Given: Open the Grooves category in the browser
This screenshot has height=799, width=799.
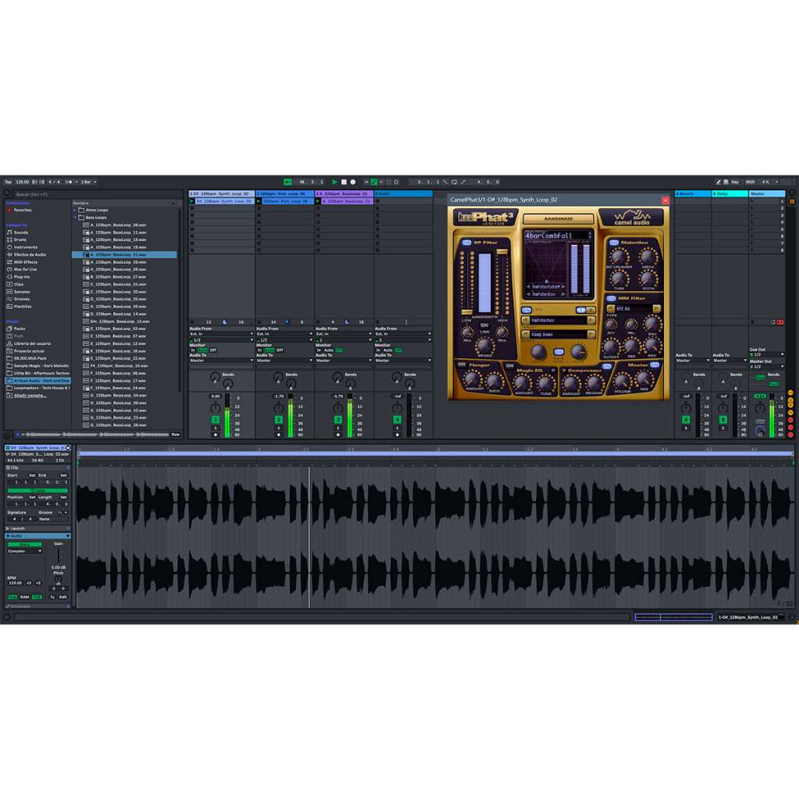Looking at the screenshot, I should tap(19, 299).
